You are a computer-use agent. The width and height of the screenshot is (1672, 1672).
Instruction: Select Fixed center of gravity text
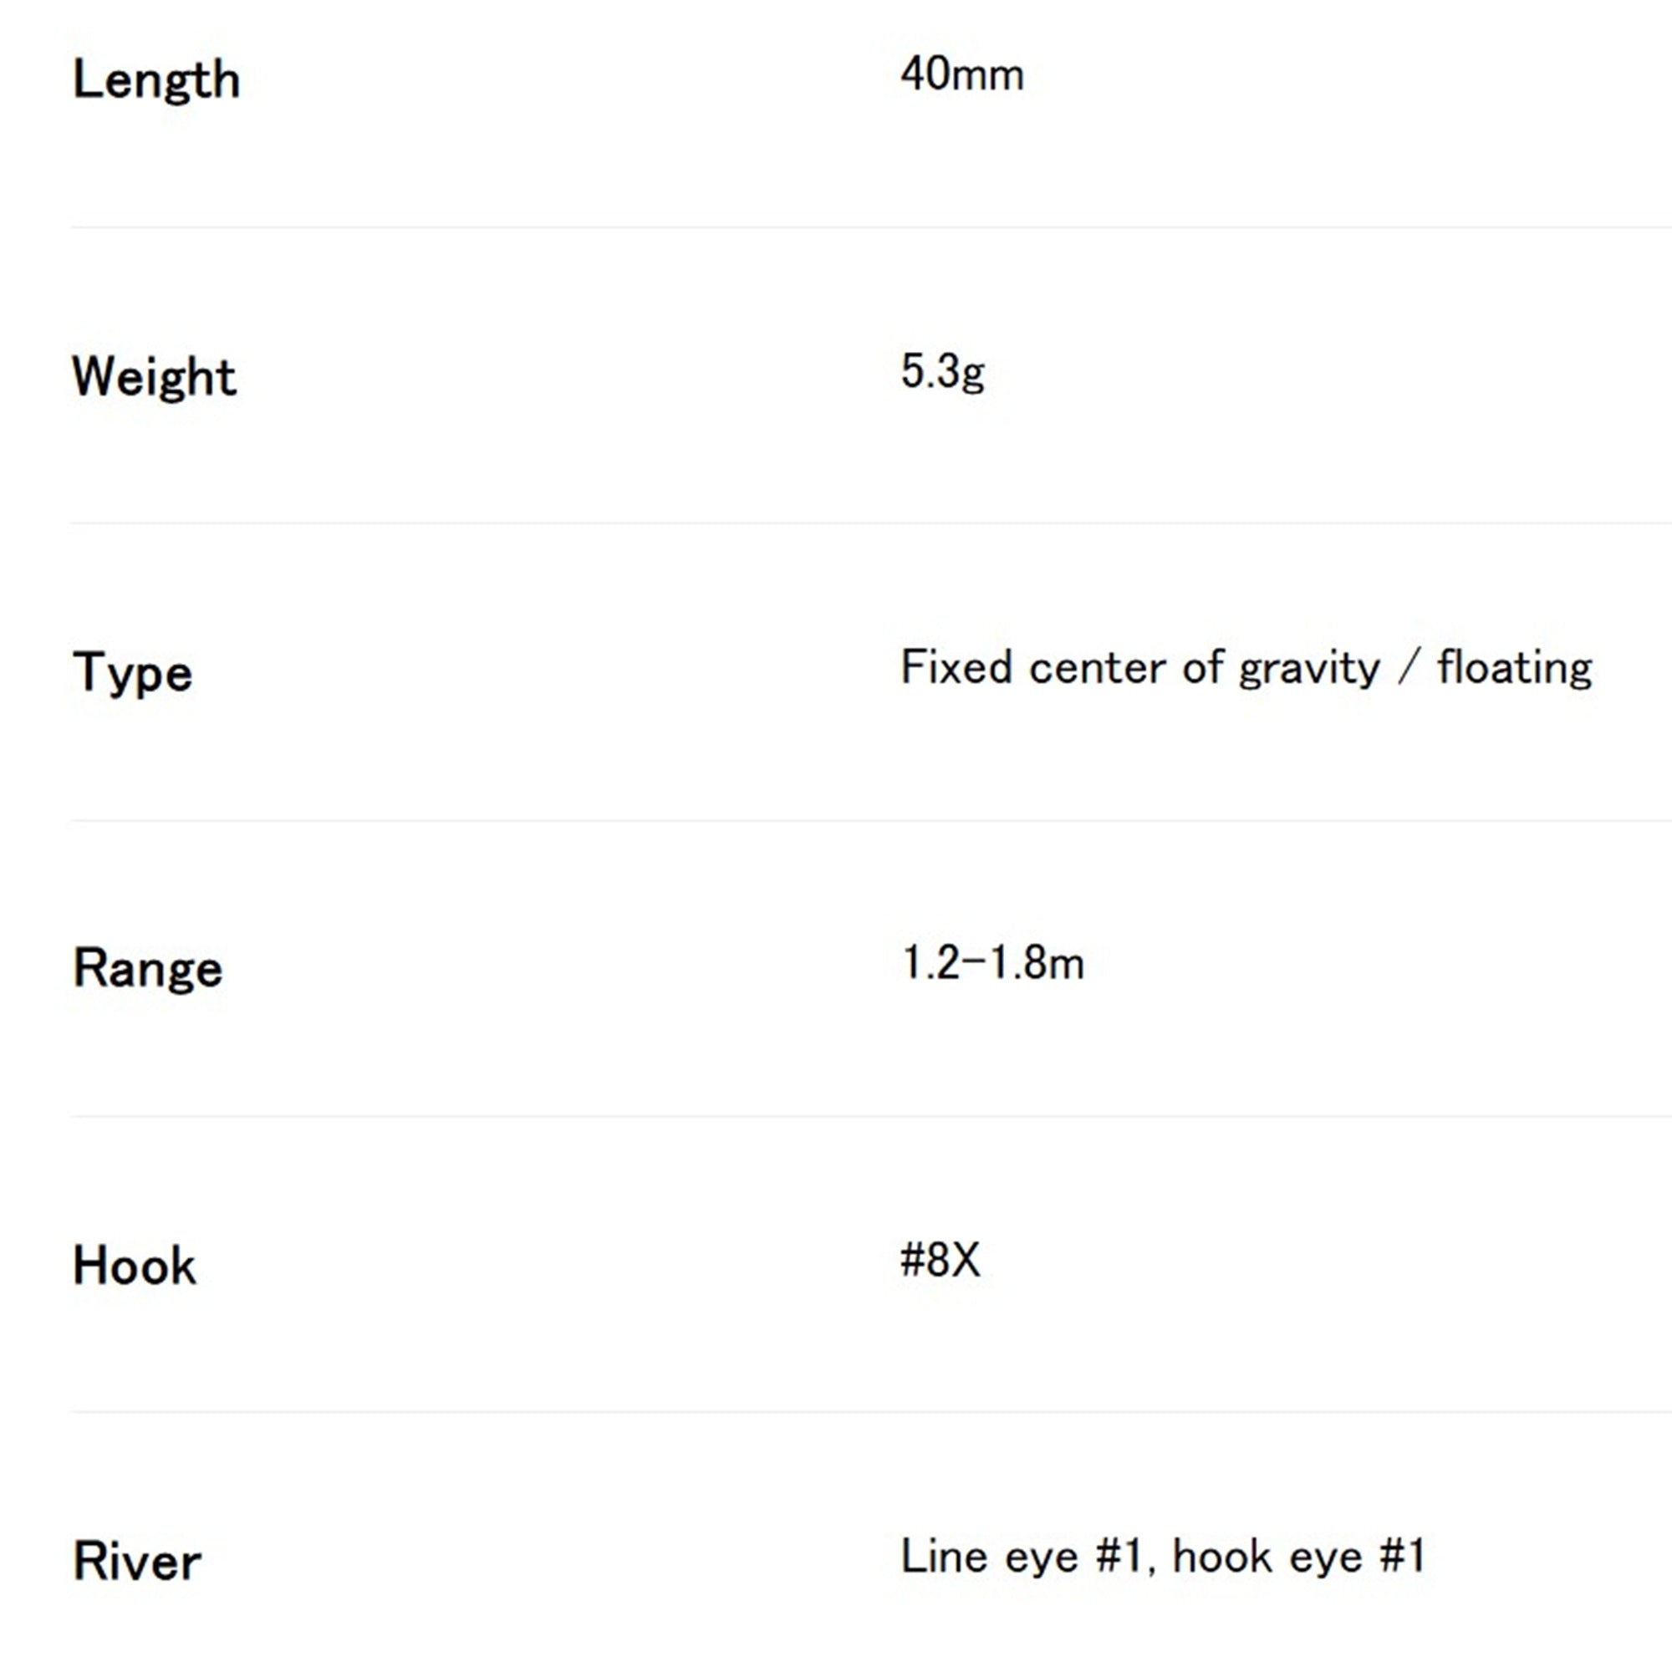click(1139, 668)
